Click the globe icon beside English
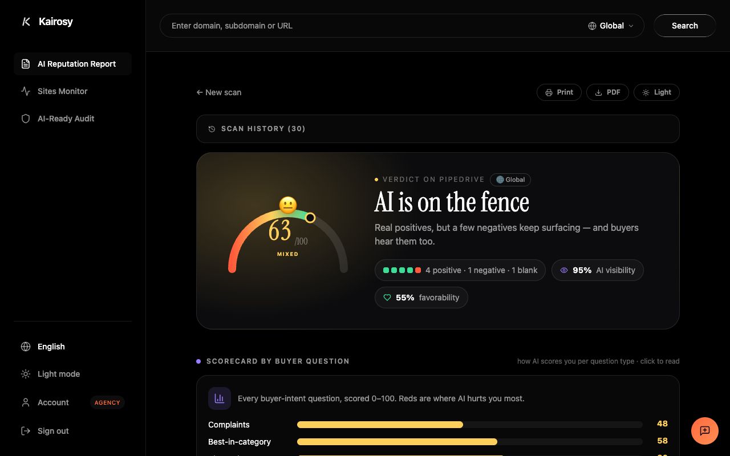Image resolution: width=730 pixels, height=456 pixels. pos(26,347)
